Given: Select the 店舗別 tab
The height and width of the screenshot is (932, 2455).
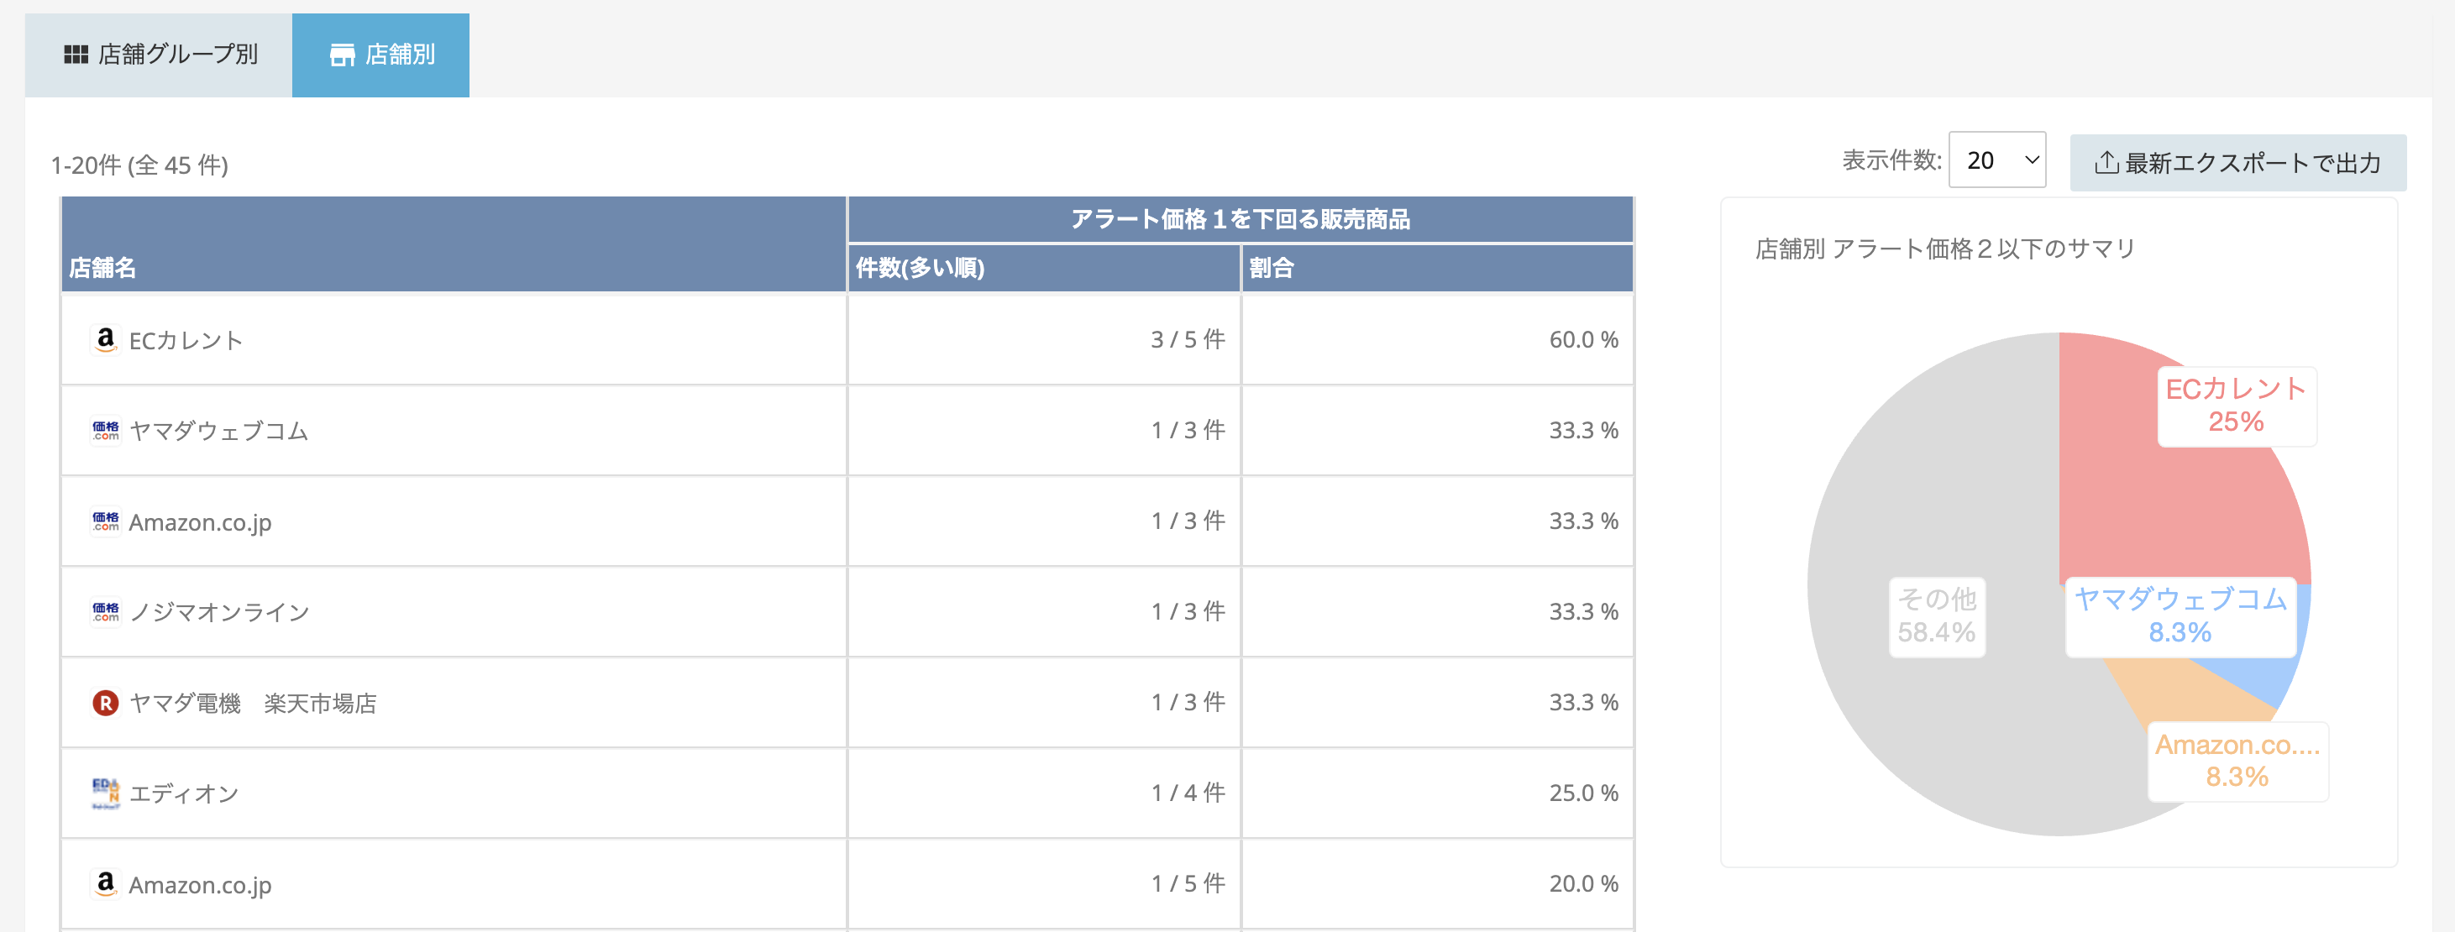Looking at the screenshot, I should (x=381, y=55).
